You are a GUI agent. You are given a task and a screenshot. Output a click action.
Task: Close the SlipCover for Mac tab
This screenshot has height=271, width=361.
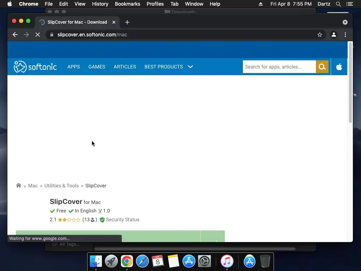coord(114,22)
